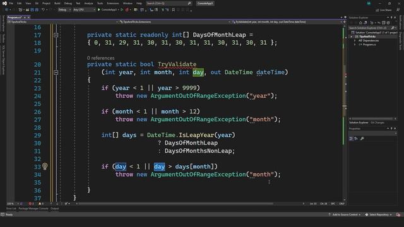This screenshot has width=404, height=227.
Task: Click the Open File folder icon
Action: click(x=27, y=10)
